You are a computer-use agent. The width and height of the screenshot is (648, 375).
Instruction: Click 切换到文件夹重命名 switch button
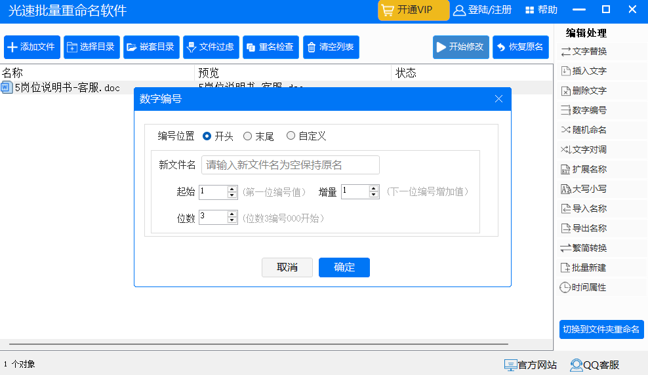click(x=601, y=330)
